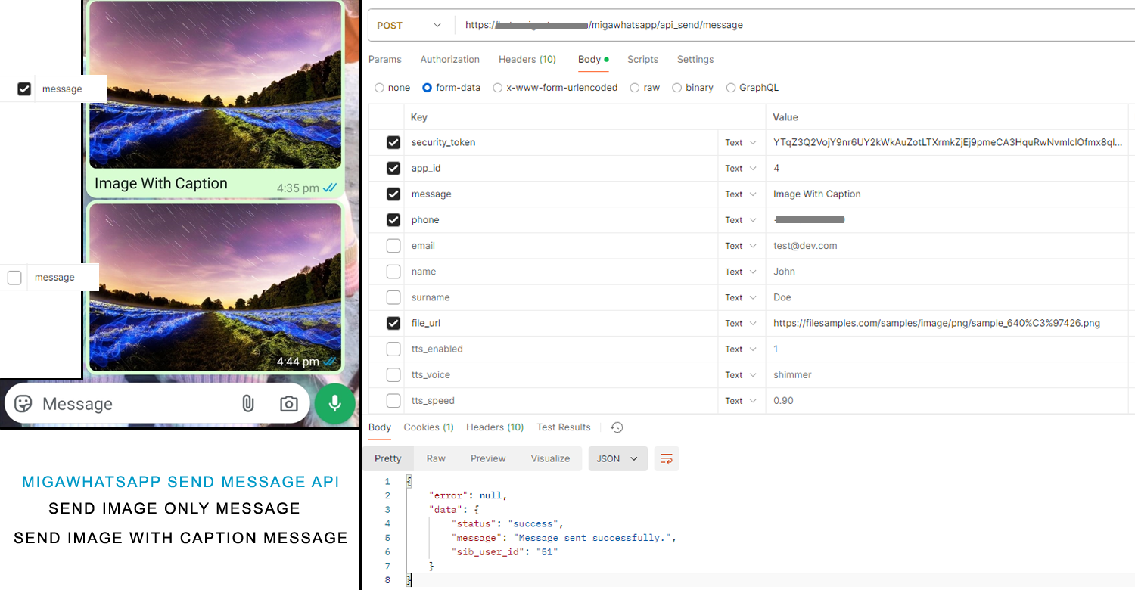Open the Headers (10) request tab
The image size is (1135, 590).
(x=527, y=59)
